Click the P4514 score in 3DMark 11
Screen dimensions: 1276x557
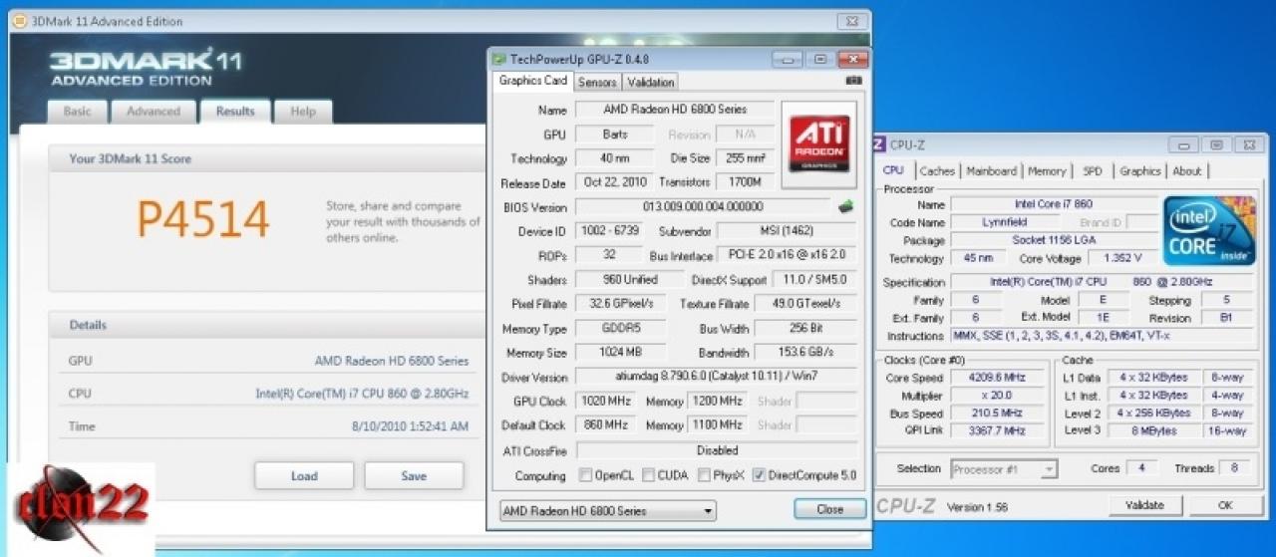tap(203, 220)
